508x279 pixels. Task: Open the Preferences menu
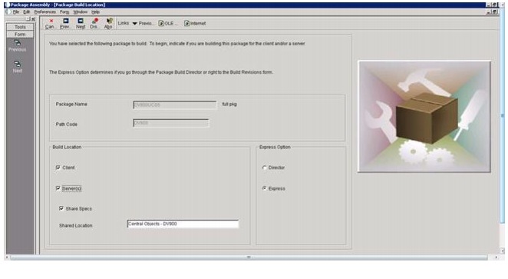(x=45, y=12)
